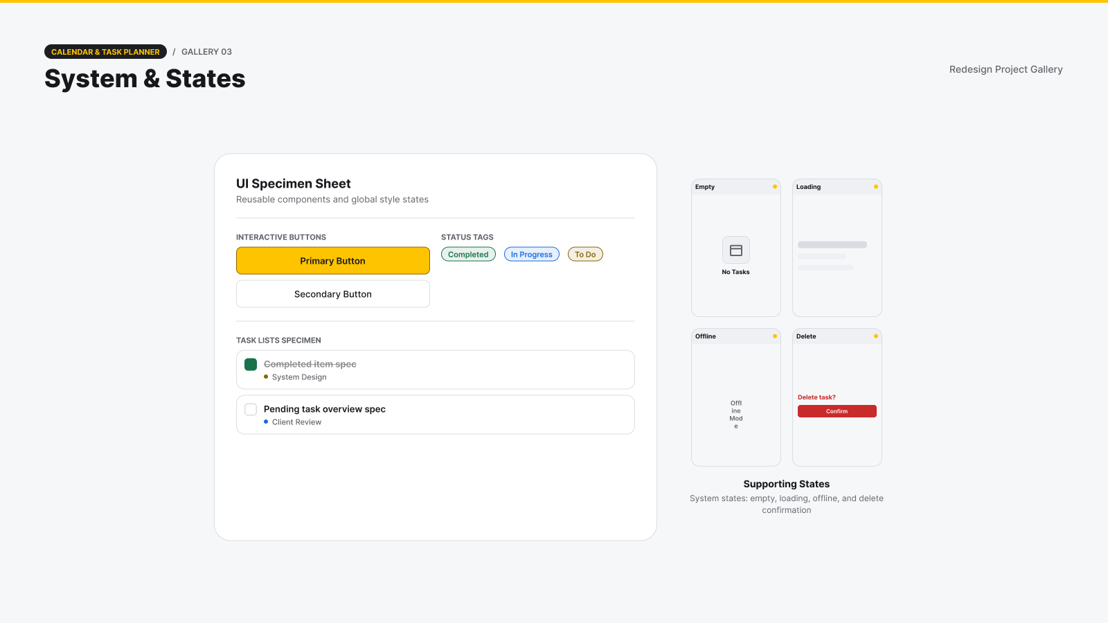Select the Completed status tag
This screenshot has height=623, width=1108.
pos(468,255)
